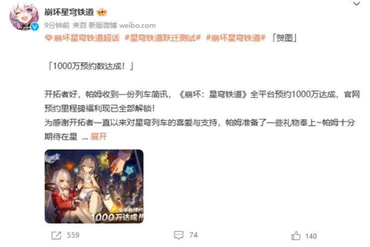Like the post with thumbs-up icon
Image resolution: width=370 pixels, height=247 pixels.
pos(296,236)
